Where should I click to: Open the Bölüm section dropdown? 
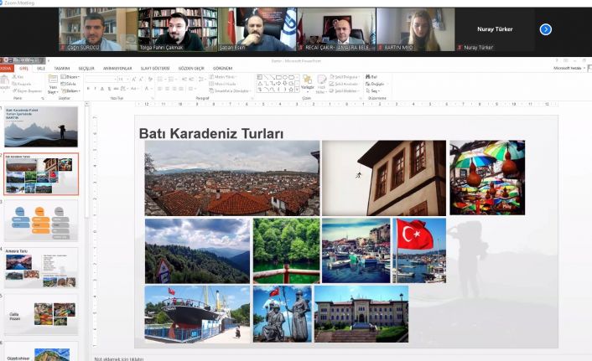[71, 91]
